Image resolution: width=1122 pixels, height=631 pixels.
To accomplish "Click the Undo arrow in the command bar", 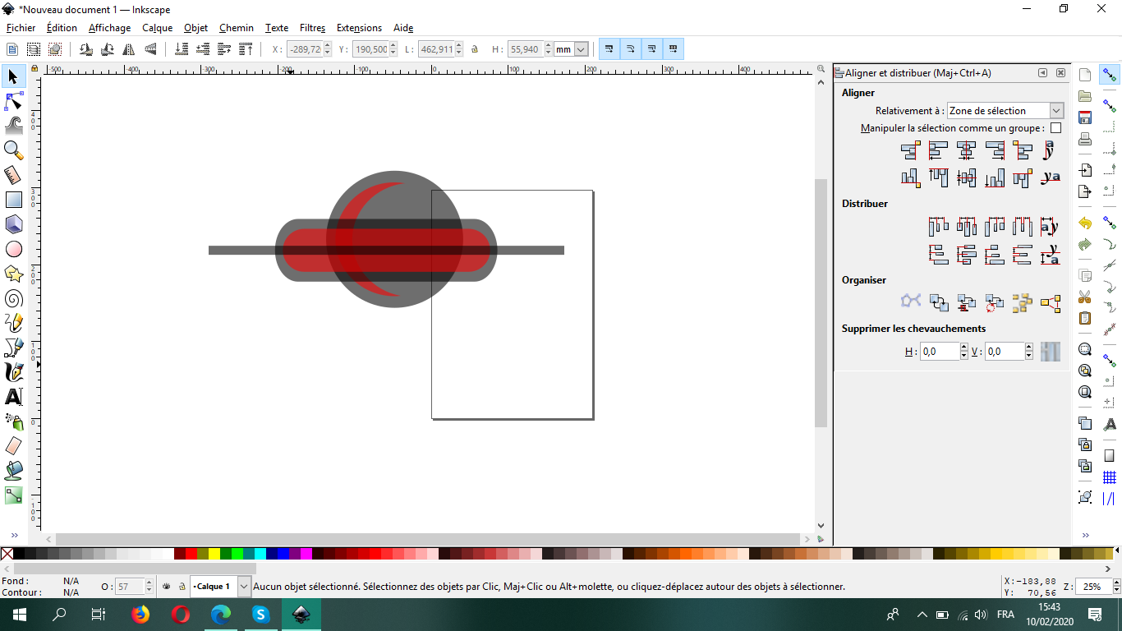I will [x=1085, y=223].
